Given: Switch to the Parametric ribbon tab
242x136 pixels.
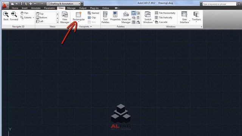Looking at the screenshot, I should tap(50, 8).
